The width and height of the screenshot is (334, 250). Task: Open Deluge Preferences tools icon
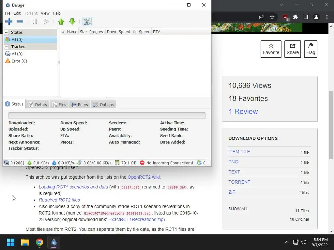pos(87,21)
